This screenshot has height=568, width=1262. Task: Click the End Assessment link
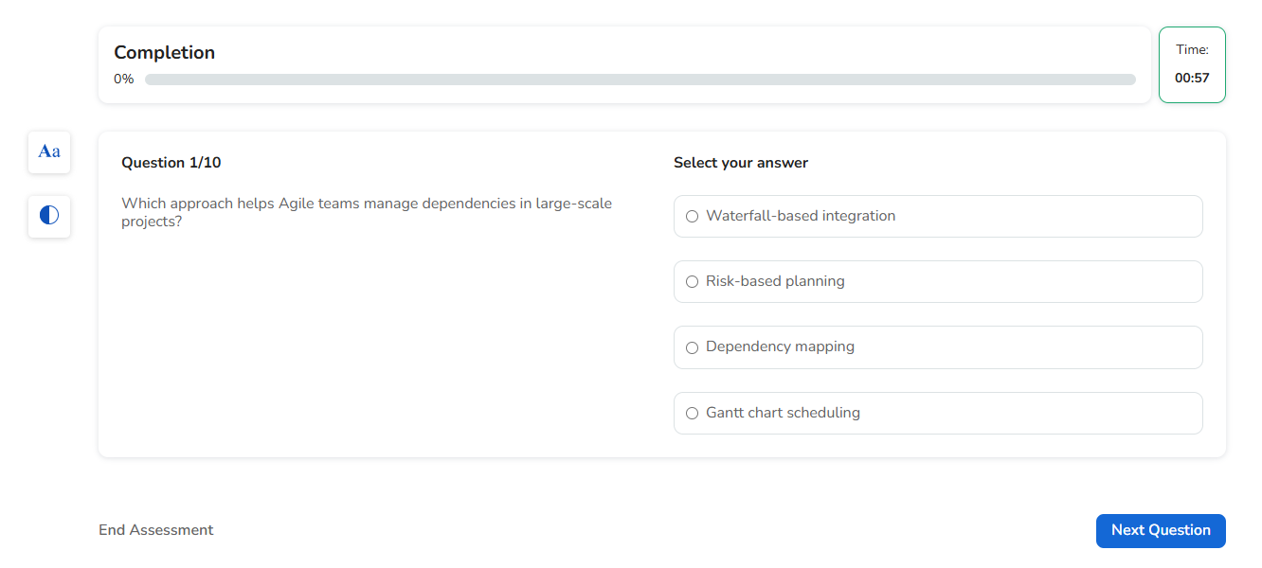[x=156, y=530]
